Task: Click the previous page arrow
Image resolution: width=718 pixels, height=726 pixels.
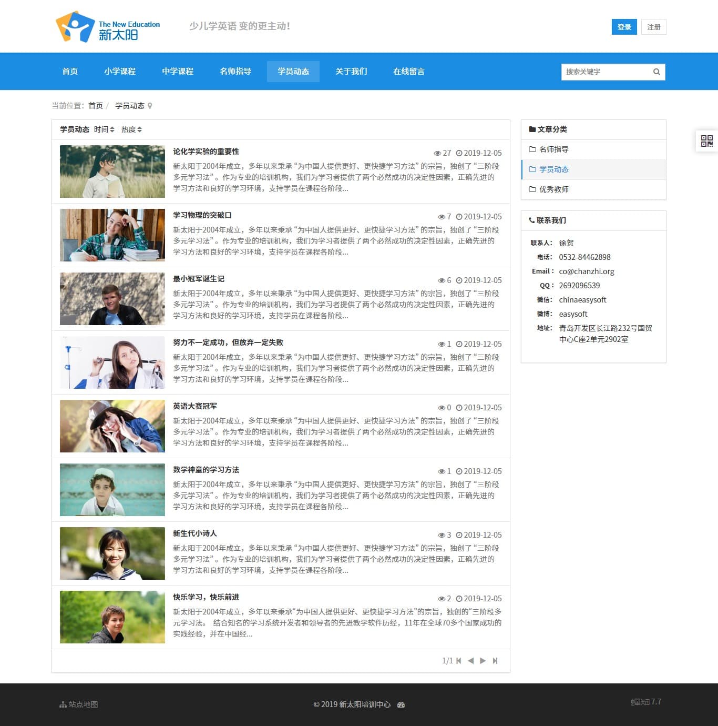Action: [x=470, y=661]
